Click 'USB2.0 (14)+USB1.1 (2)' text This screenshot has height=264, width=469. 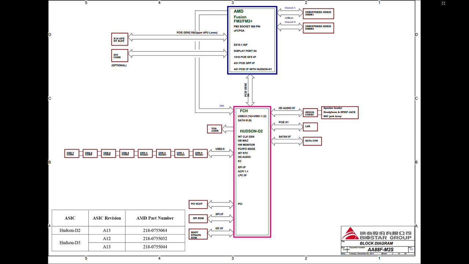tap(252, 116)
